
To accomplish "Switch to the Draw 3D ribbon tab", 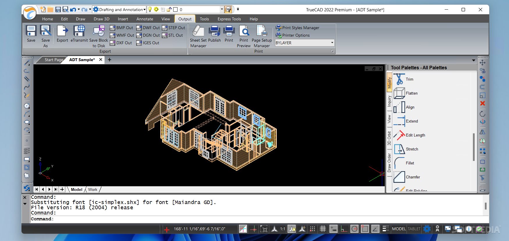I will point(102,19).
